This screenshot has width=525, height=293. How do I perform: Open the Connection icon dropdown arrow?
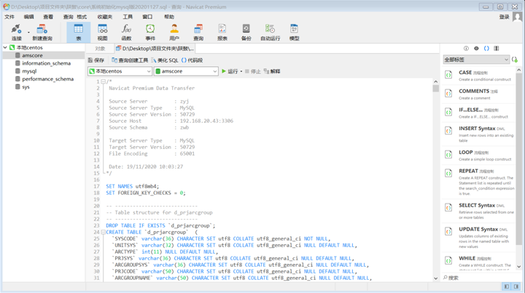(28, 33)
